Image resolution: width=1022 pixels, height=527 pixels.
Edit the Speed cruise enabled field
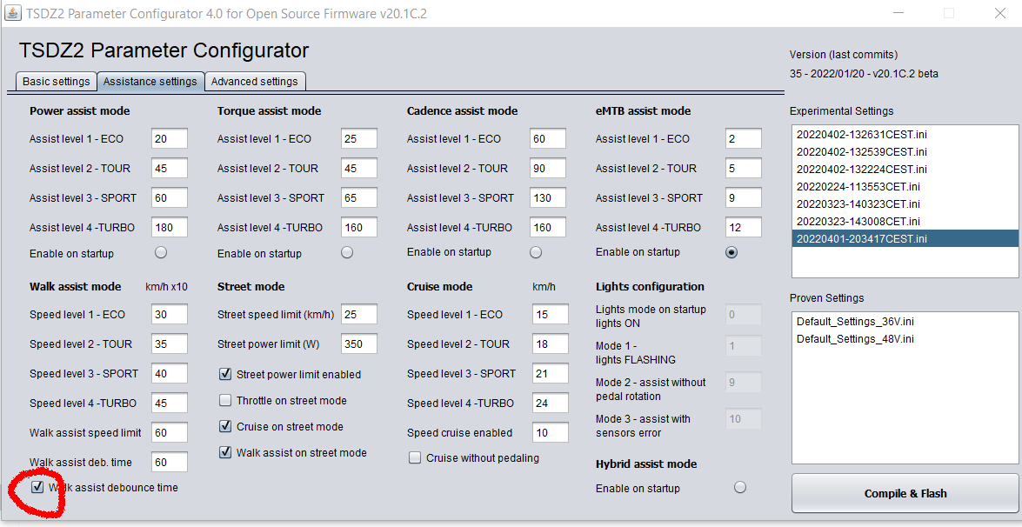[550, 432]
